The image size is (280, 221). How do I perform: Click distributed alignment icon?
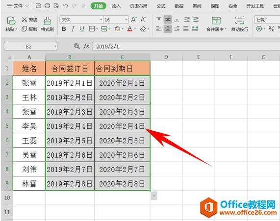[195, 28]
